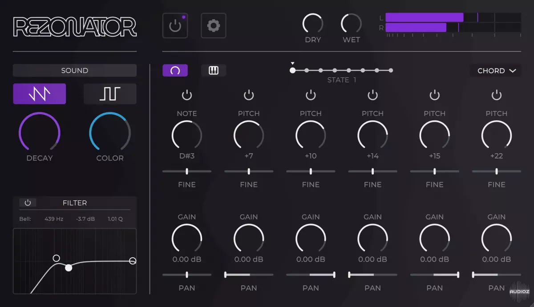Screen dimensions: 534x307
Task: Click the L channel level meter
Action: (453, 18)
